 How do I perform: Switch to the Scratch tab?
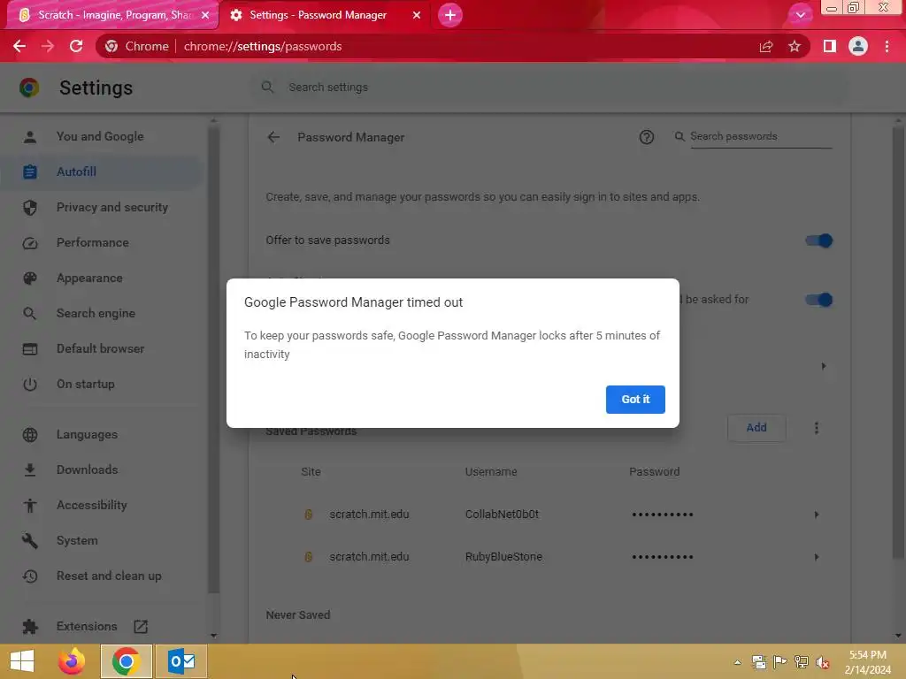[x=112, y=15]
